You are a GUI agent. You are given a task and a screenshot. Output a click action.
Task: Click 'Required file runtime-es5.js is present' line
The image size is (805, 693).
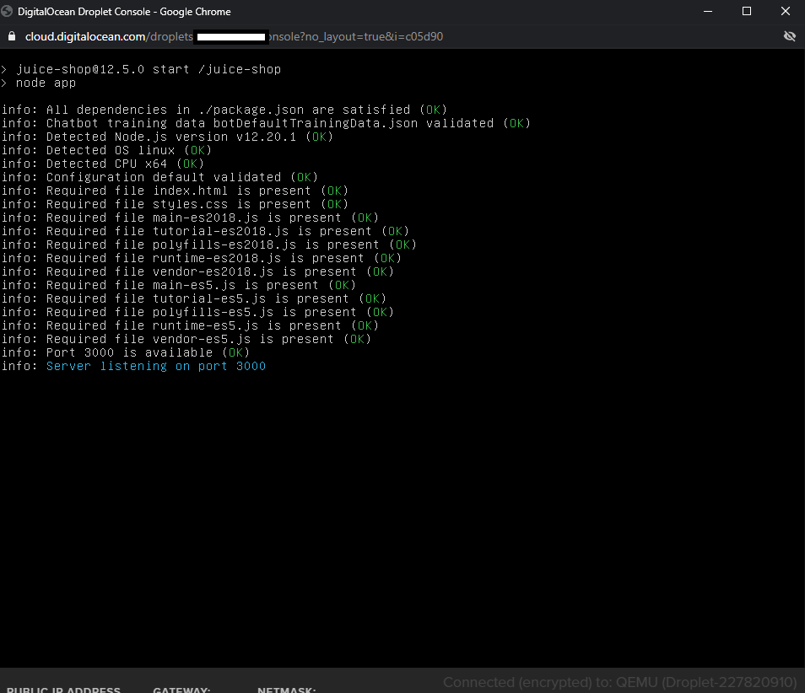pos(190,325)
